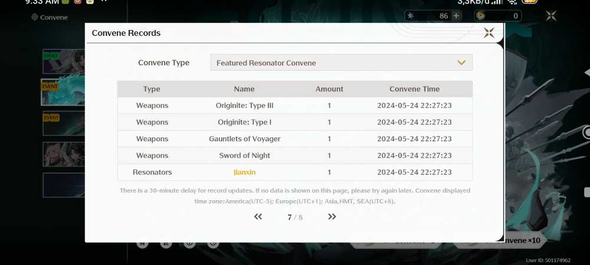Screen dimensions: 590x265
Task: Open the Convene Type dropdown
Action: point(341,62)
